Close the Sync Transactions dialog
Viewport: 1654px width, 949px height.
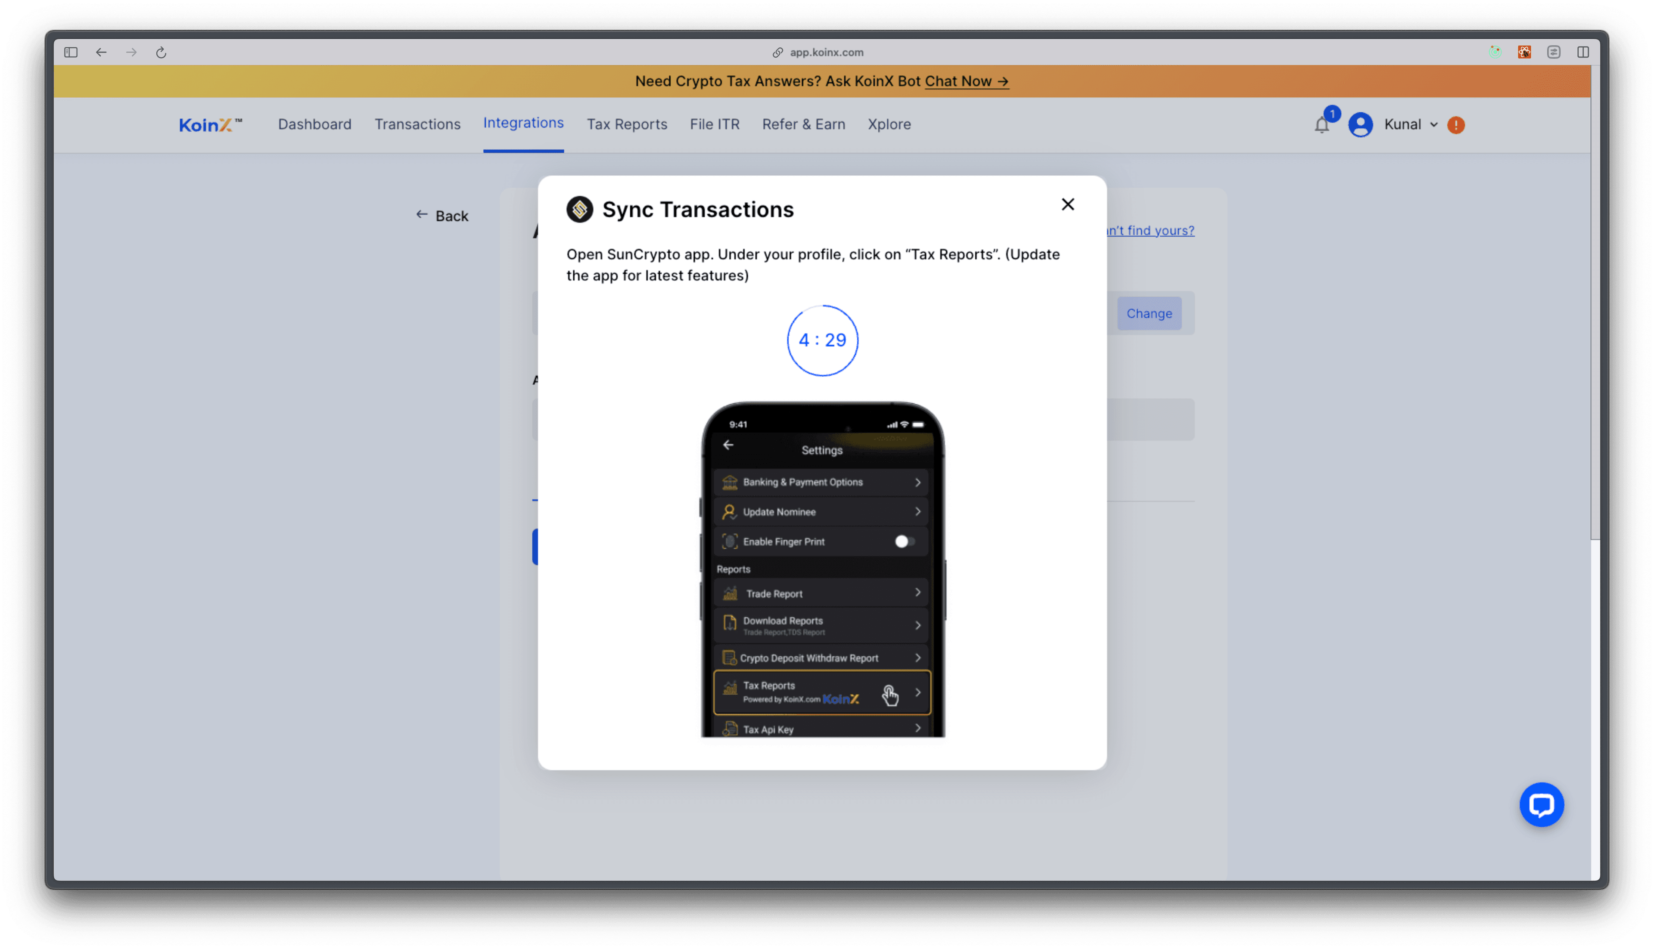pos(1068,205)
